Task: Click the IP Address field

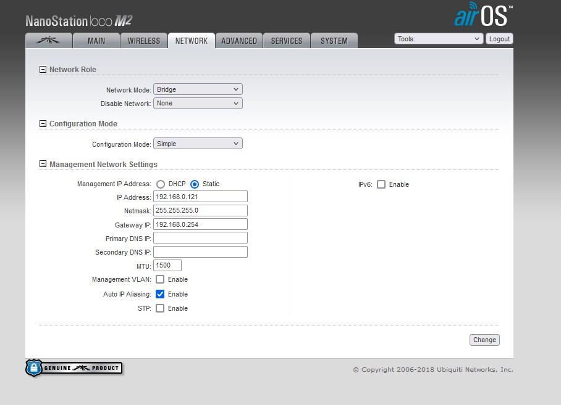Action: pos(200,197)
